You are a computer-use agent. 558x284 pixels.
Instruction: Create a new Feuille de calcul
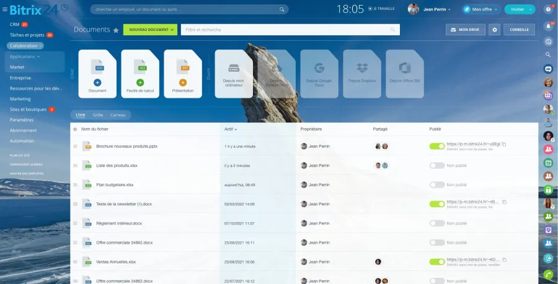[x=140, y=74]
